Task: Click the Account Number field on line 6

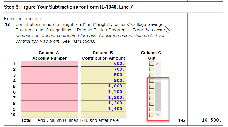Action: pyautogui.click(x=49, y=92)
